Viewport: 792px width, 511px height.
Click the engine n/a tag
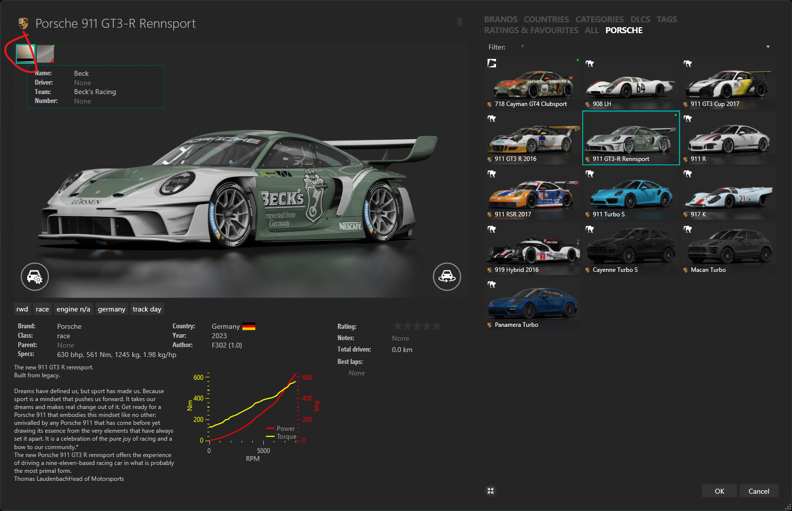(x=73, y=309)
